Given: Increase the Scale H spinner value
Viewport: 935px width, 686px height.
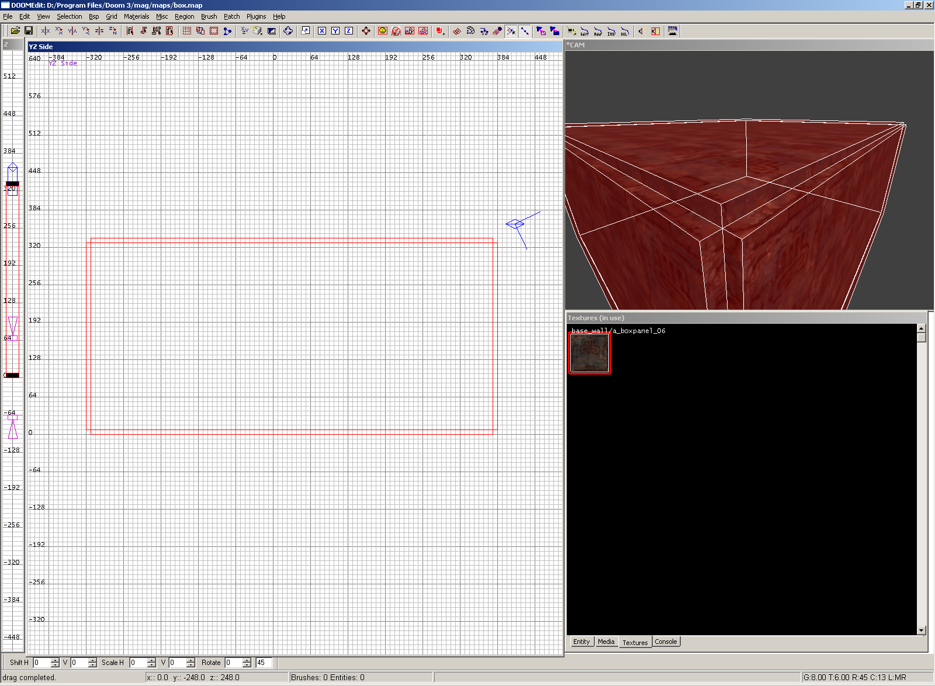Looking at the screenshot, I should pyautogui.click(x=151, y=660).
